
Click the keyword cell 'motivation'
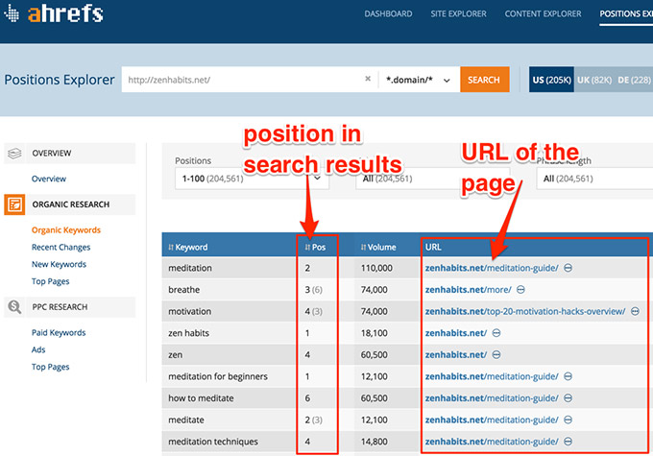coord(189,311)
